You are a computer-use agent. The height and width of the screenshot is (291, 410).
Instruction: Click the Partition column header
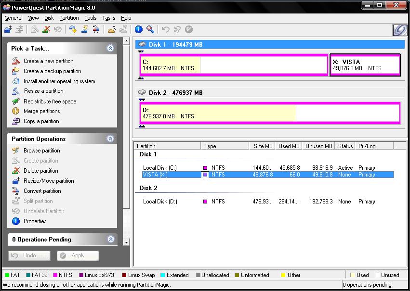[167, 146]
